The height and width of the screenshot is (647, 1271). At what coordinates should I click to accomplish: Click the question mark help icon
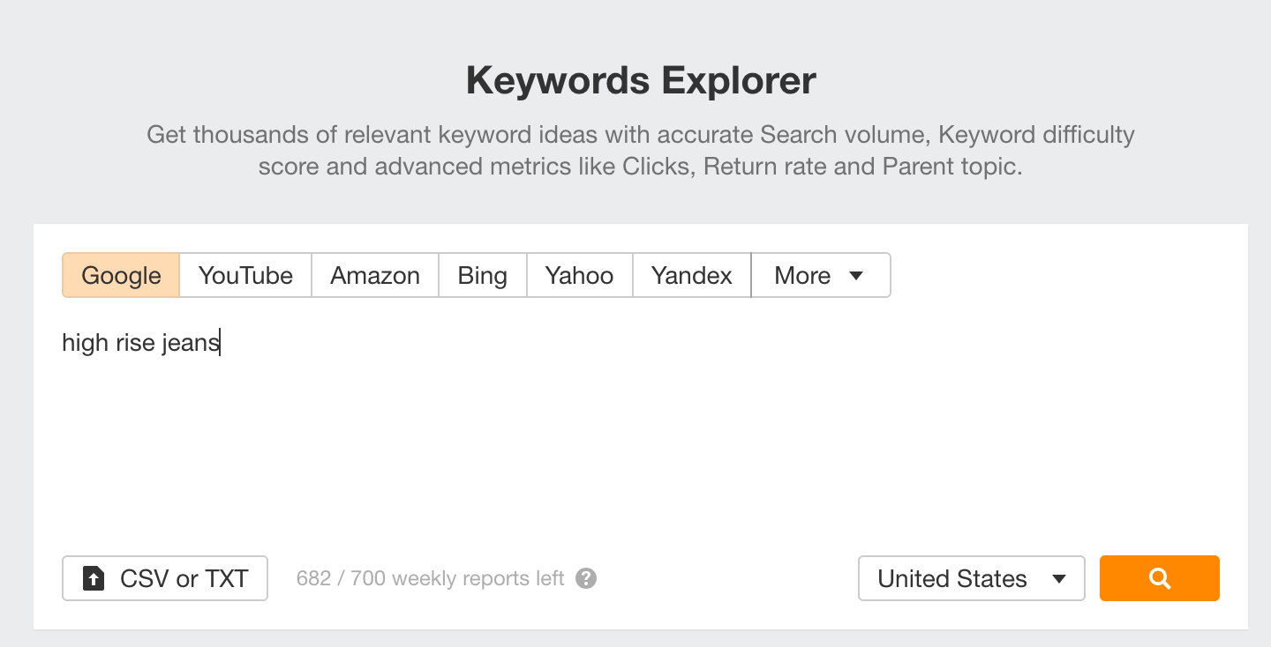click(586, 579)
